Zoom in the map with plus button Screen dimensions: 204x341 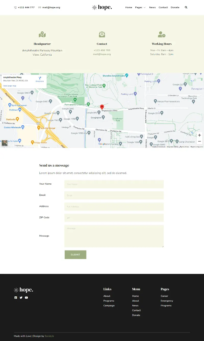(199, 135)
